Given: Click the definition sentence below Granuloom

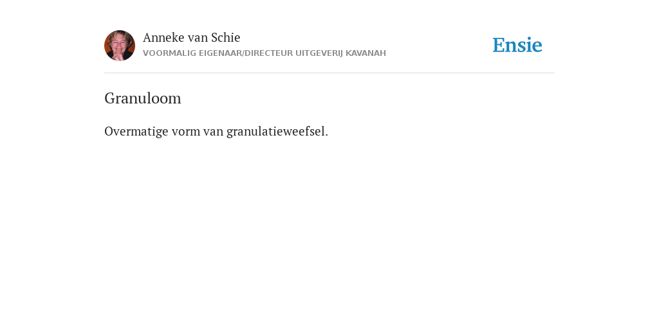Looking at the screenshot, I should click(x=216, y=131).
